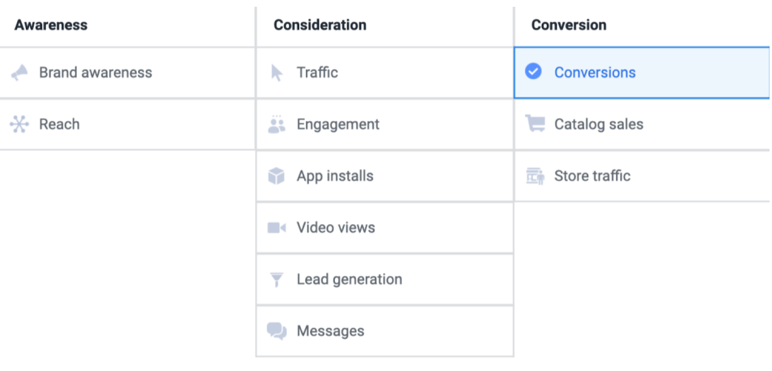Click the Traffic cursor arrow icon
The height and width of the screenshot is (371, 772).
277,73
